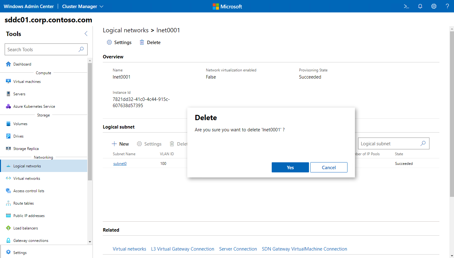Click Volumes icon in Storage section
Image resolution: width=454 pixels, height=258 pixels.
(x=8, y=124)
